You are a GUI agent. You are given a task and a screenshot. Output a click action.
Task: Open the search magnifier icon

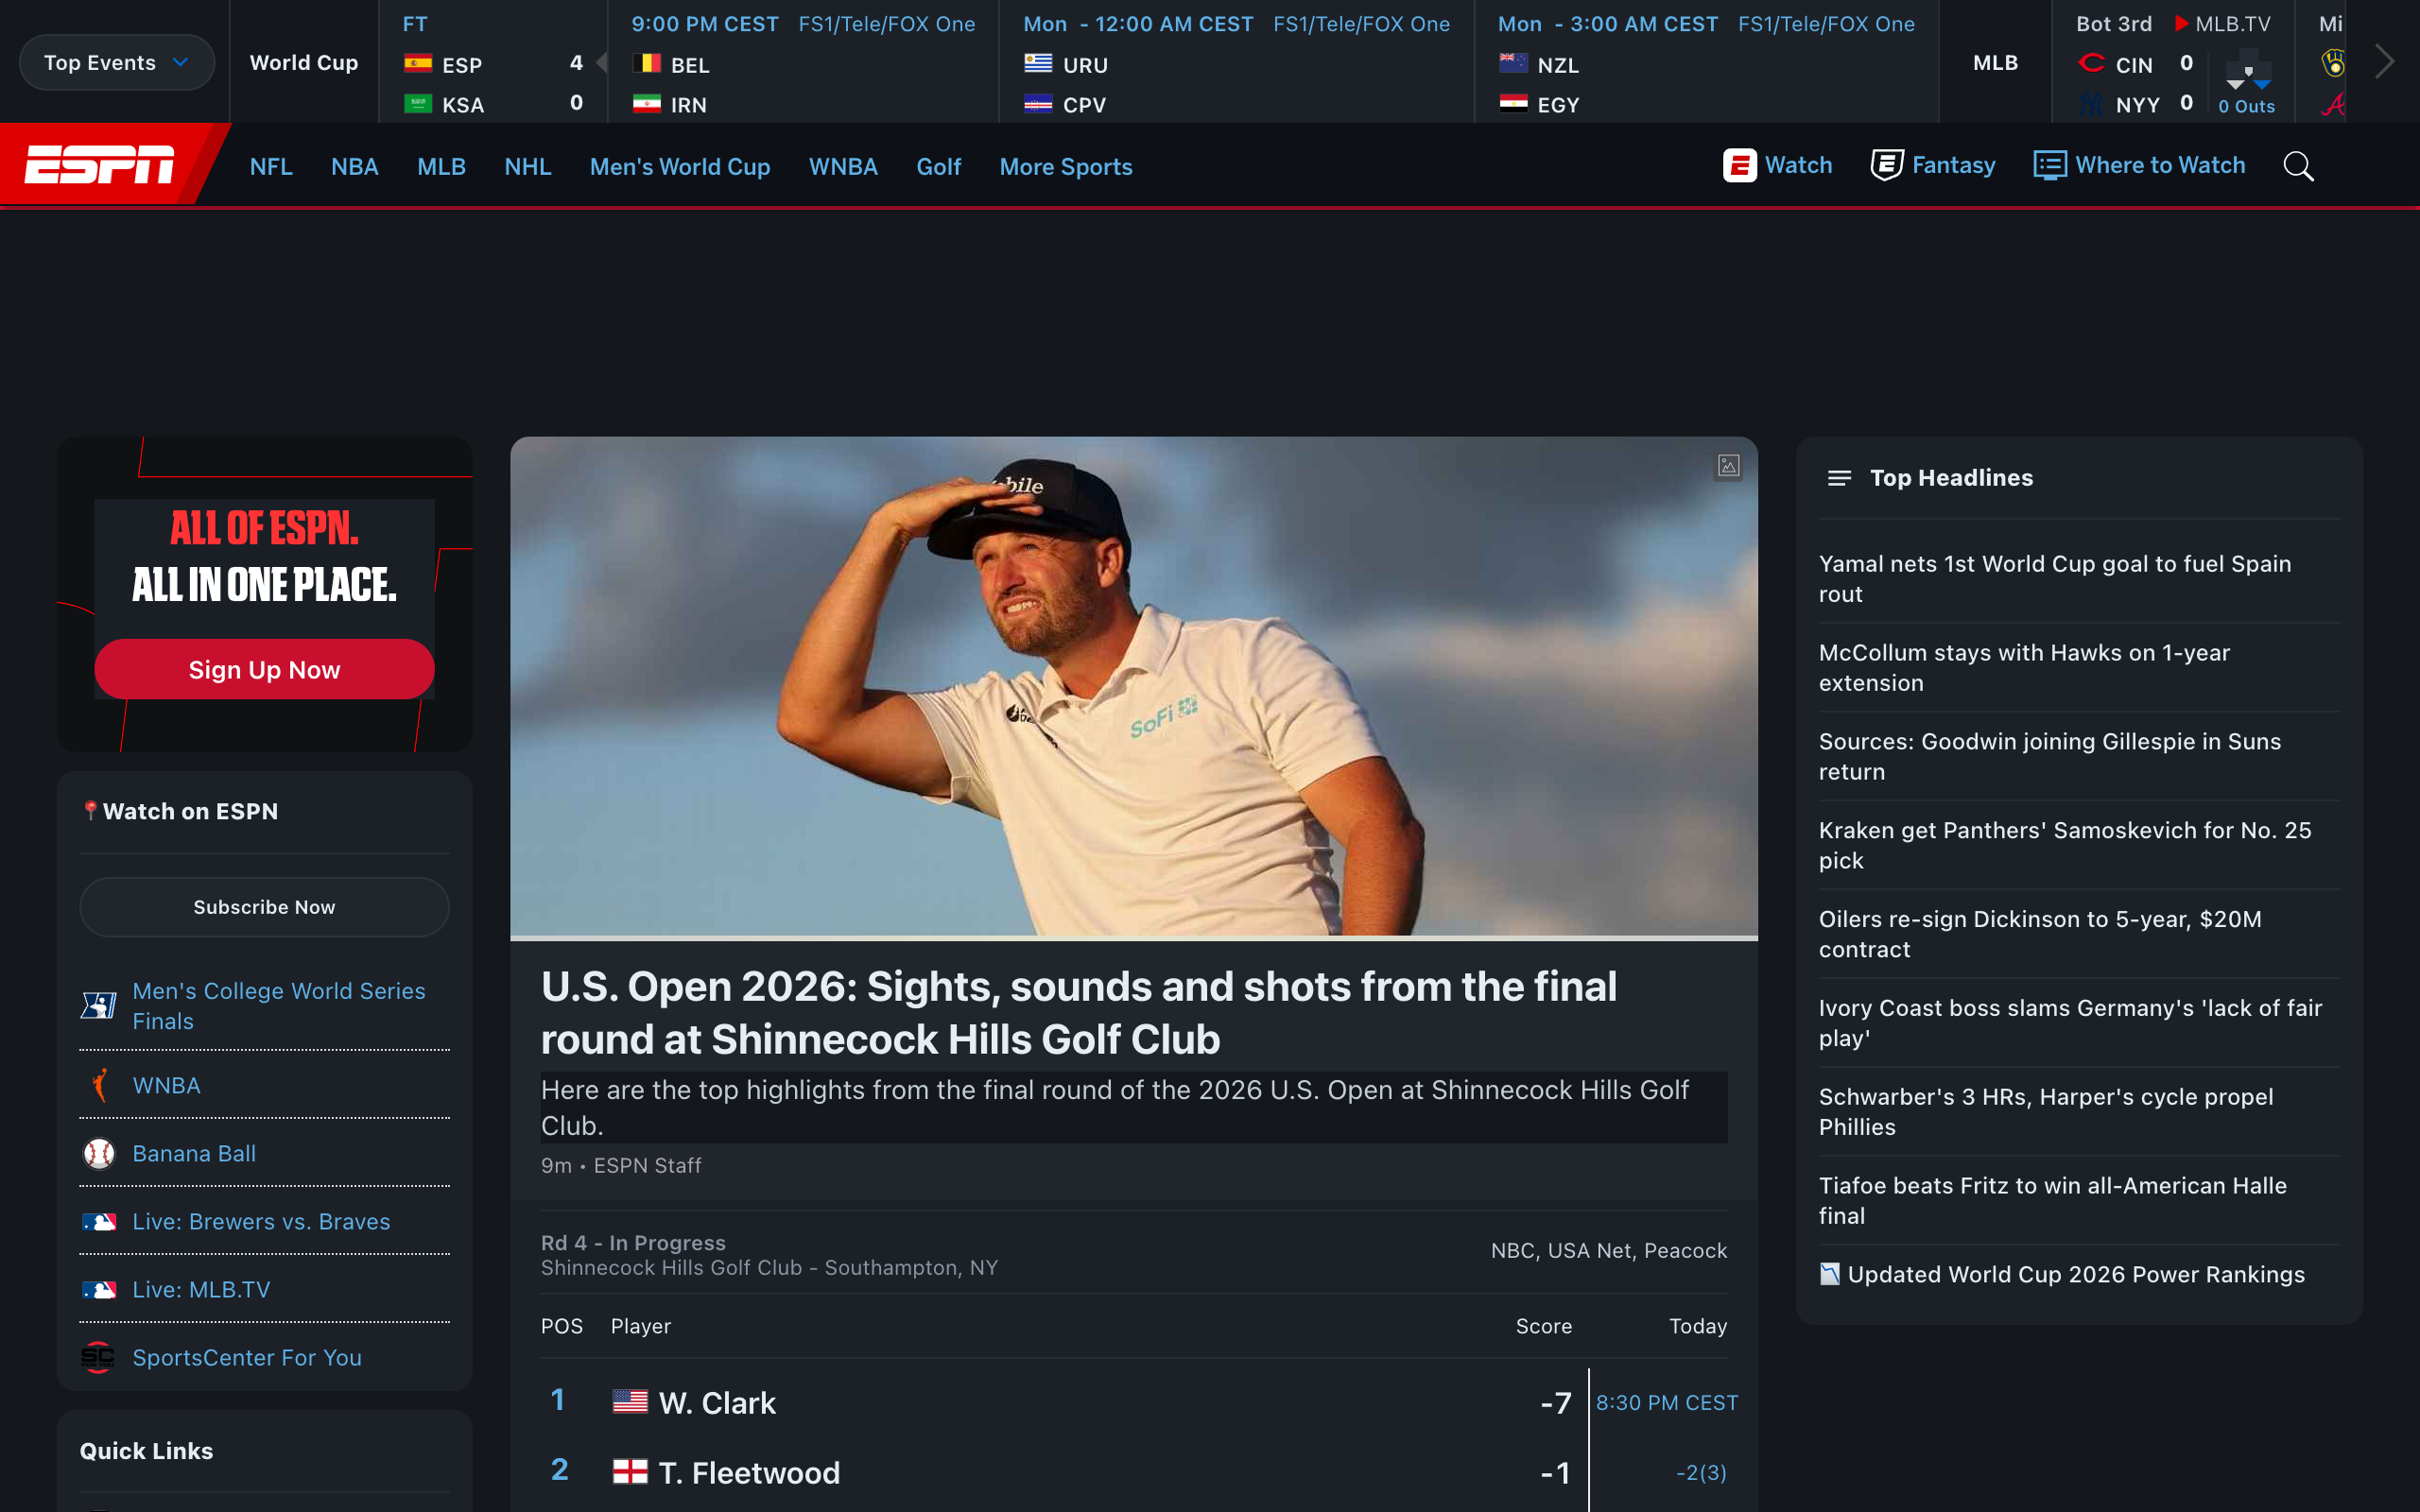click(x=2298, y=166)
